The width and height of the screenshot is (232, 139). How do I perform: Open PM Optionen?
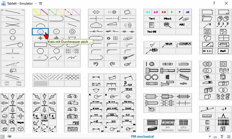coord(168,129)
